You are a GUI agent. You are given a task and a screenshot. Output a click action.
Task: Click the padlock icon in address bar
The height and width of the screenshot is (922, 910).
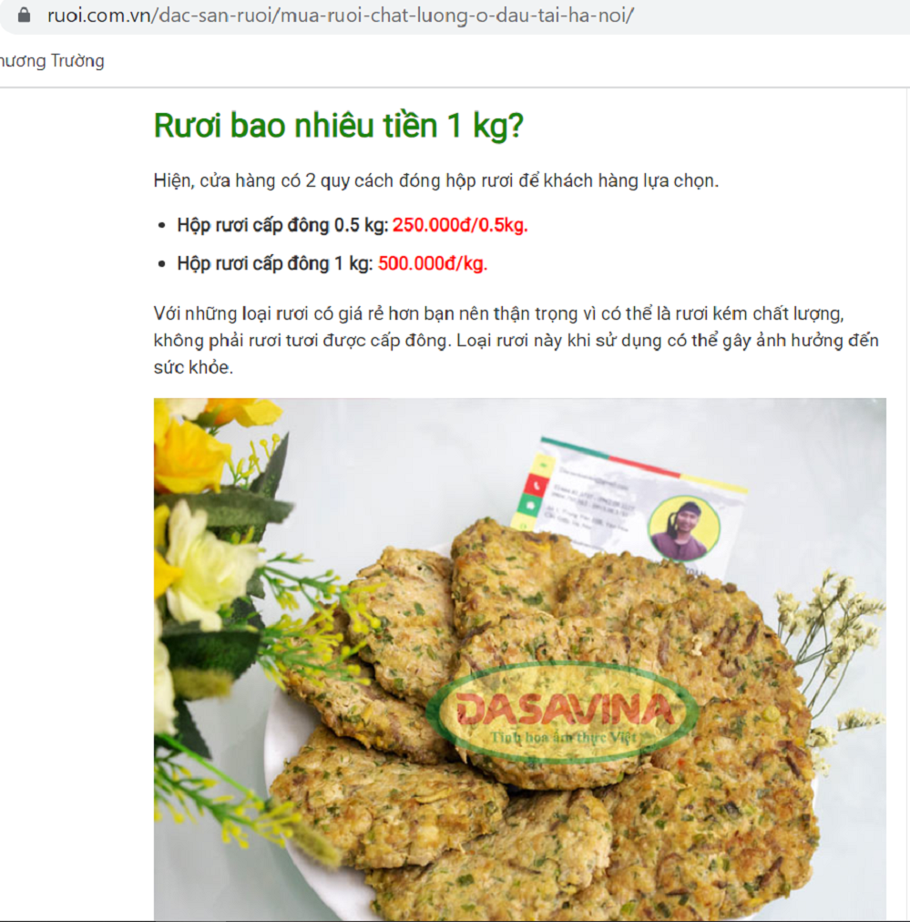pyautogui.click(x=24, y=15)
